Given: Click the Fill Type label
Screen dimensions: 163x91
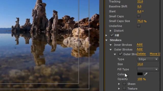Looking at the screenshot, I should pos(123,69).
